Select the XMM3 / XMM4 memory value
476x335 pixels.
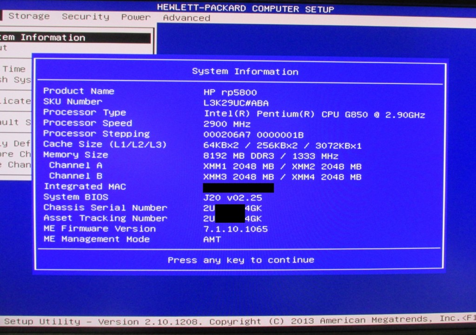point(282,177)
